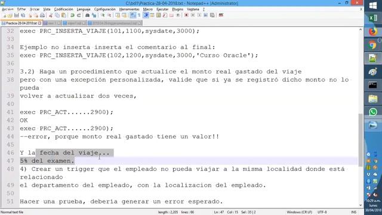The height and width of the screenshot is (215, 382).
Task: Click the scrollbar up arrow
Action: click(x=361, y=30)
